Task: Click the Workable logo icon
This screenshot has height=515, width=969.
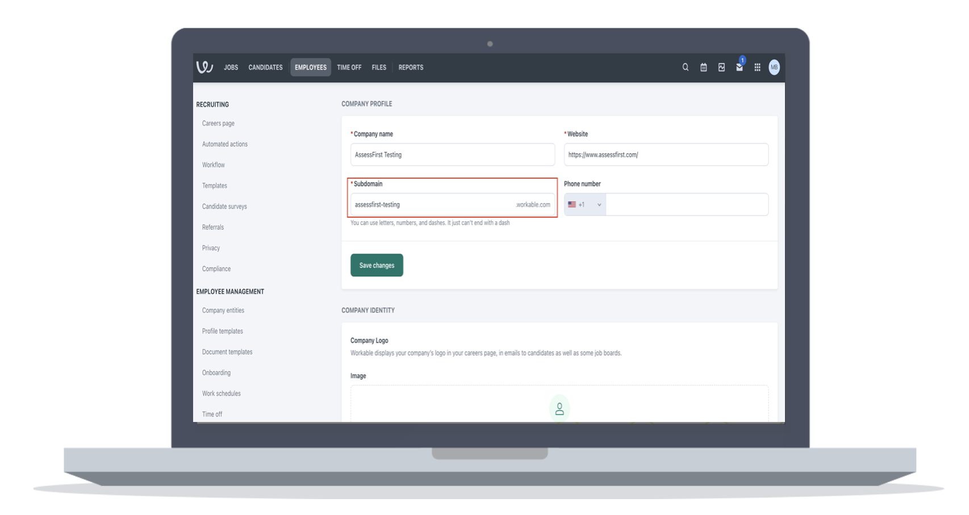Action: pyautogui.click(x=204, y=67)
